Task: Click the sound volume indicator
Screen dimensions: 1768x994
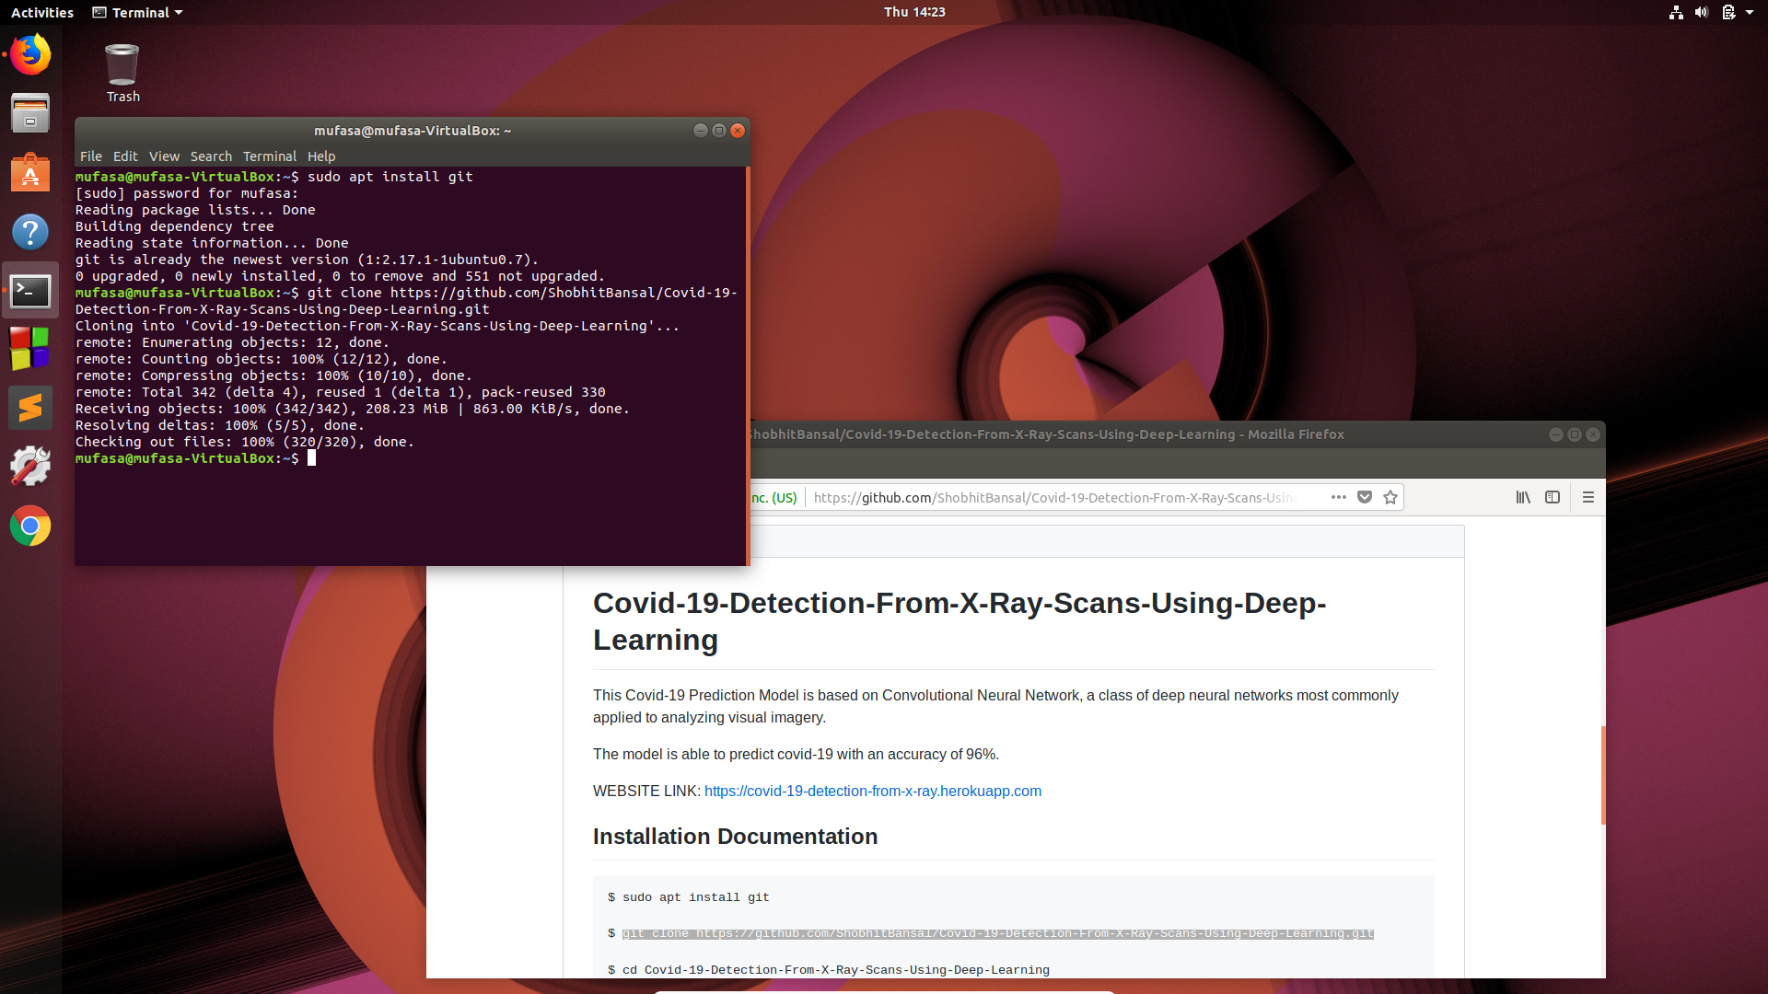Action: tap(1701, 12)
